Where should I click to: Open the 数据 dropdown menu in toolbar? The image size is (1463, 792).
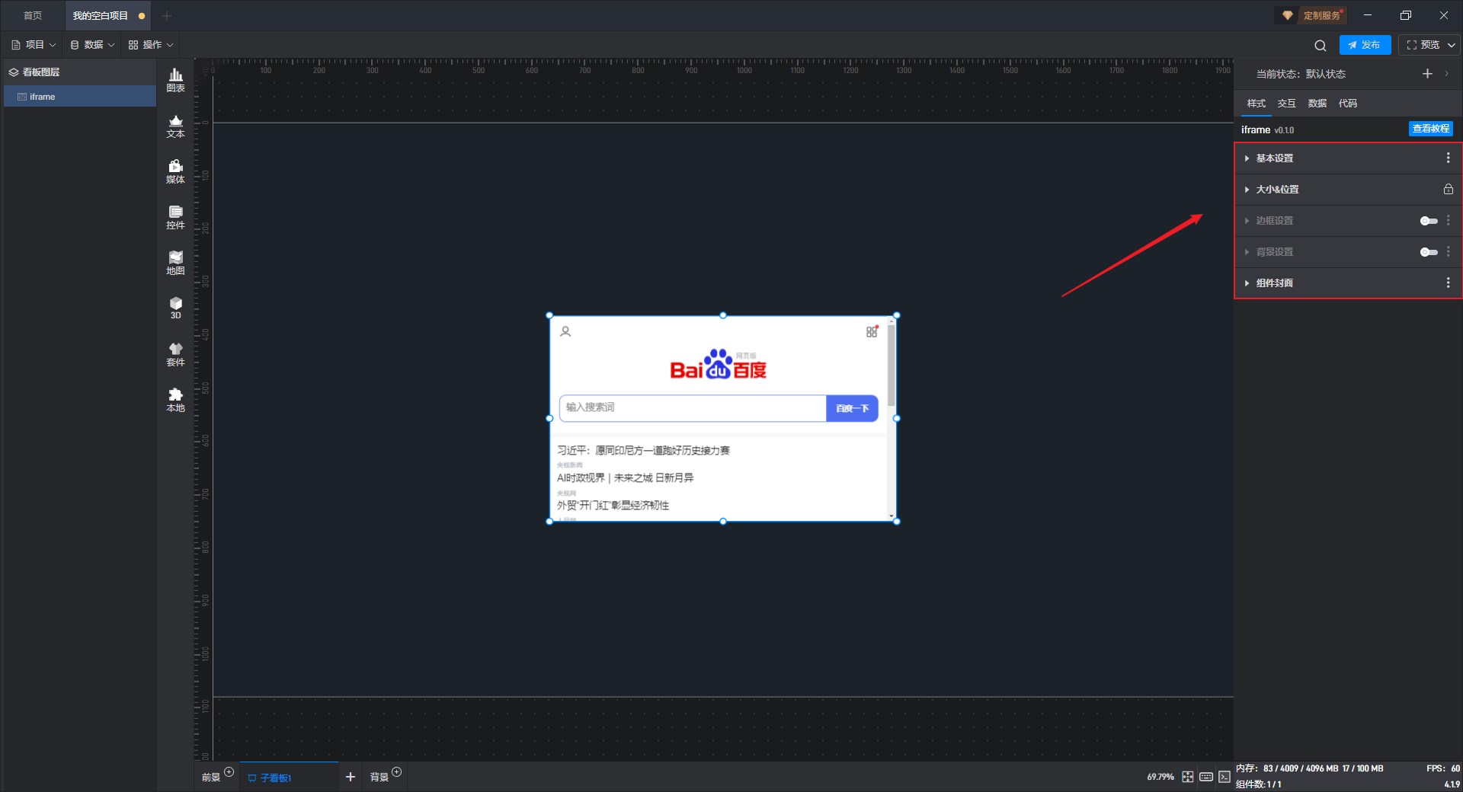click(92, 45)
